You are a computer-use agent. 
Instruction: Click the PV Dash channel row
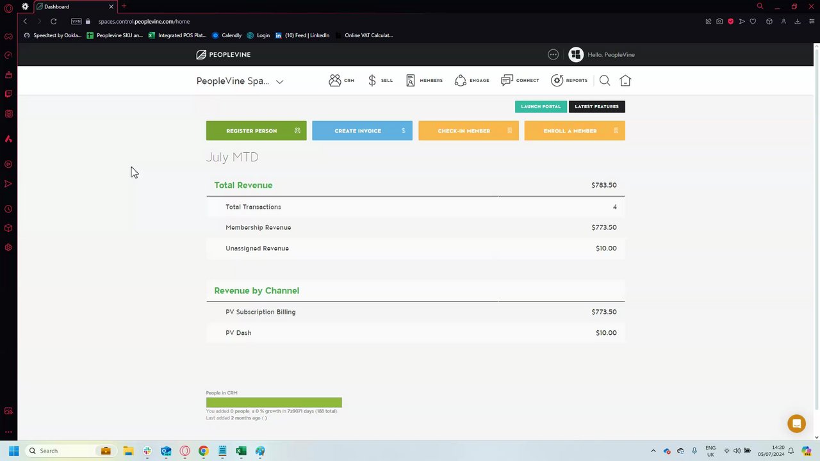click(x=415, y=333)
